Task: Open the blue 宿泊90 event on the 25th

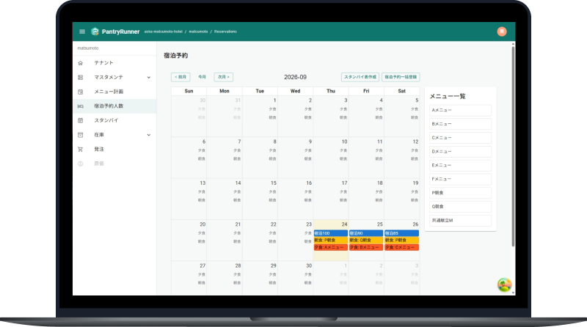Action: (365, 233)
